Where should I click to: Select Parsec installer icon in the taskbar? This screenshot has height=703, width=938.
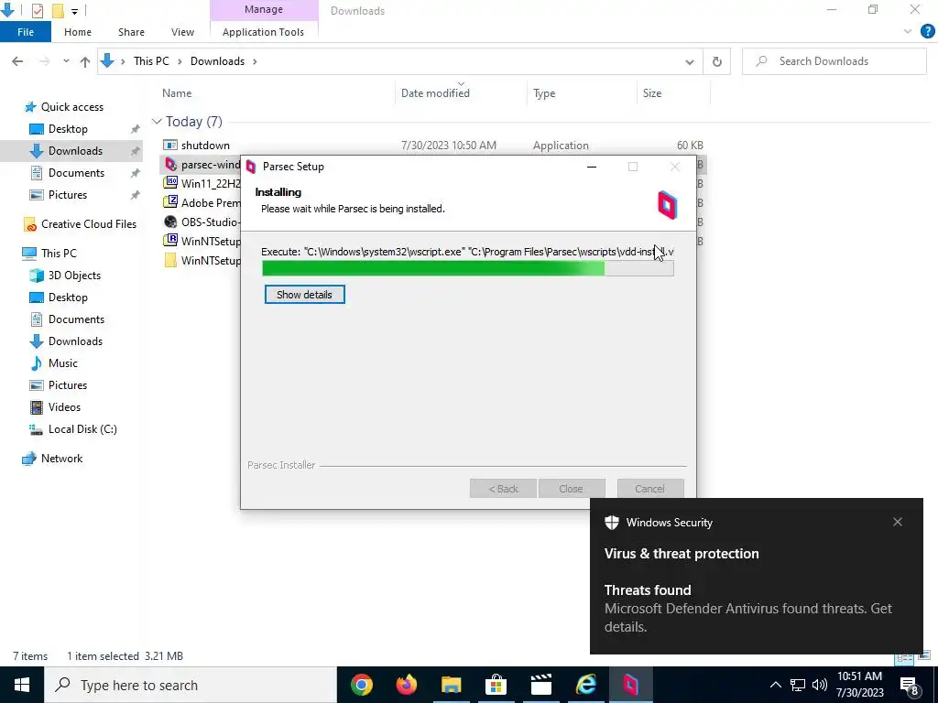tap(630, 685)
